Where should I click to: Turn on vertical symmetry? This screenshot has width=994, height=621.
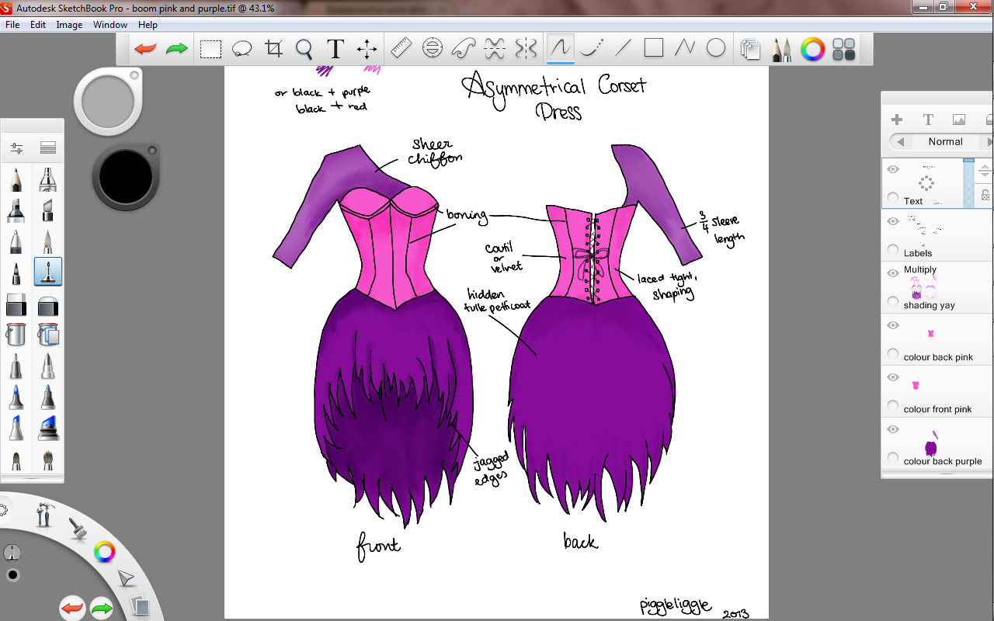[526, 49]
